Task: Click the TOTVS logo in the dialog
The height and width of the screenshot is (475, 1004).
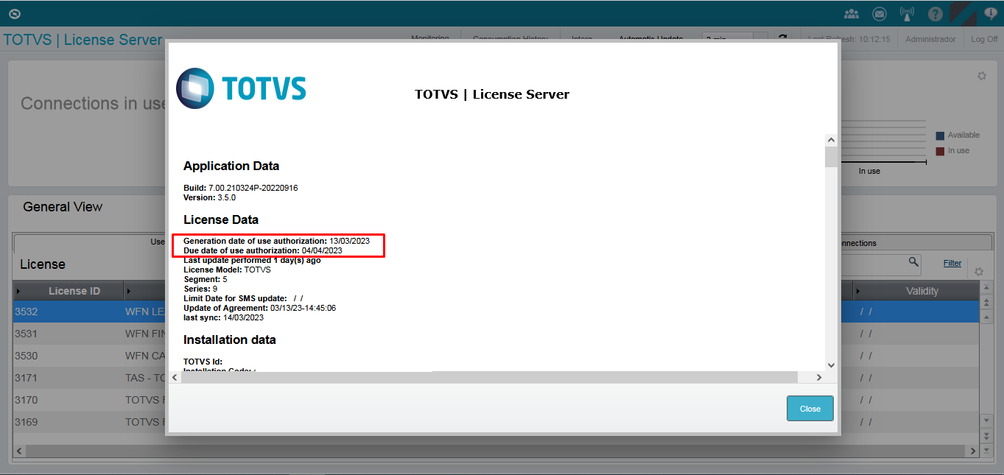Action: point(241,88)
